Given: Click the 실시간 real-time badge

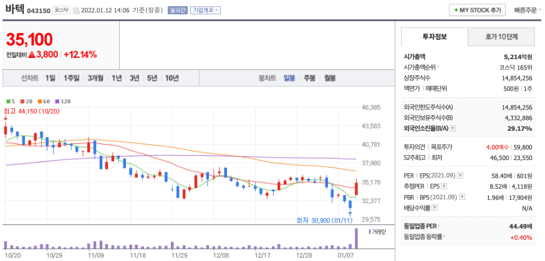Looking at the screenshot, I should 177,10.
